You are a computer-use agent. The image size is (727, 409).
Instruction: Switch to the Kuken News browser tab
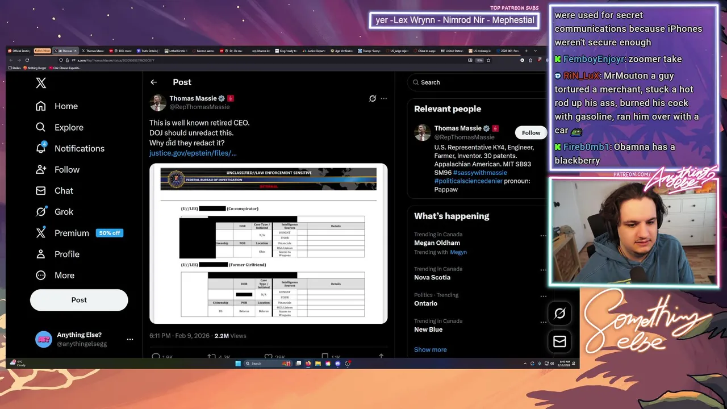pos(42,51)
